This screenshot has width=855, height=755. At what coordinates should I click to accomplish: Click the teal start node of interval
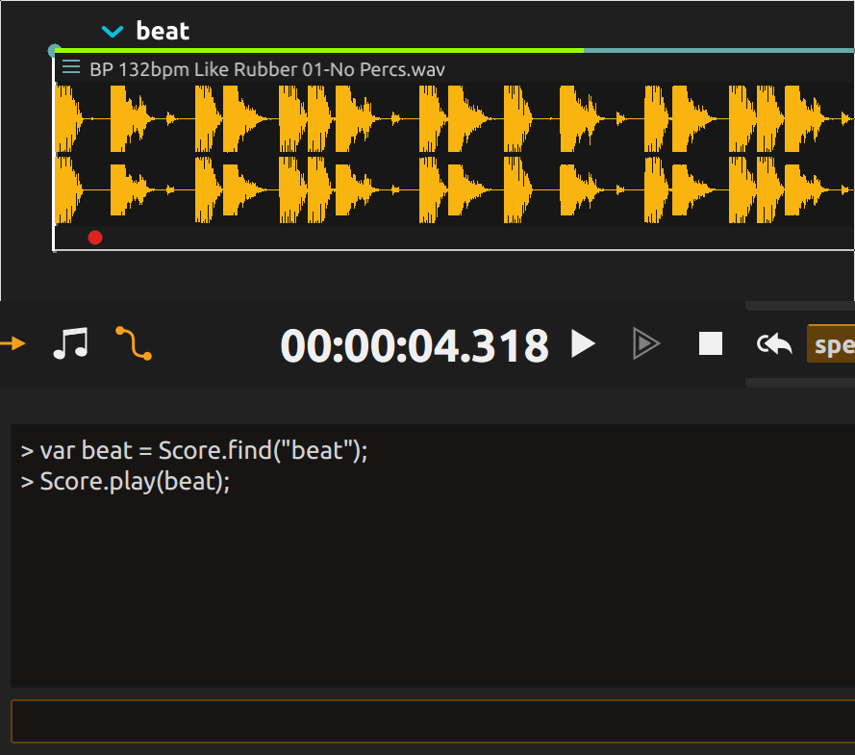click(55, 50)
